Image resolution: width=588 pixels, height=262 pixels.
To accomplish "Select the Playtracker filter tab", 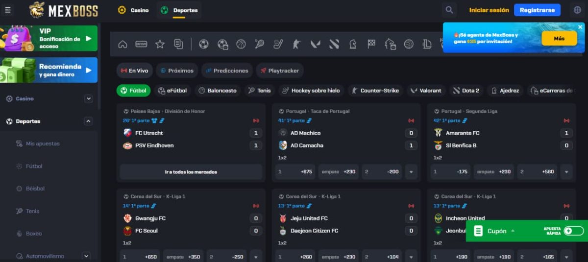I will pos(280,71).
